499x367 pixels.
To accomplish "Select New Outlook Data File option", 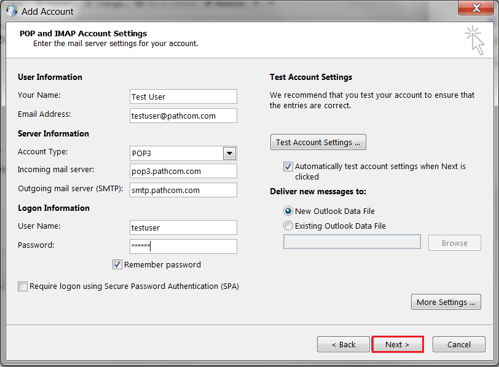I will [x=288, y=210].
